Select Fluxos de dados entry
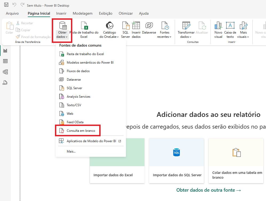 [x=91, y=71]
